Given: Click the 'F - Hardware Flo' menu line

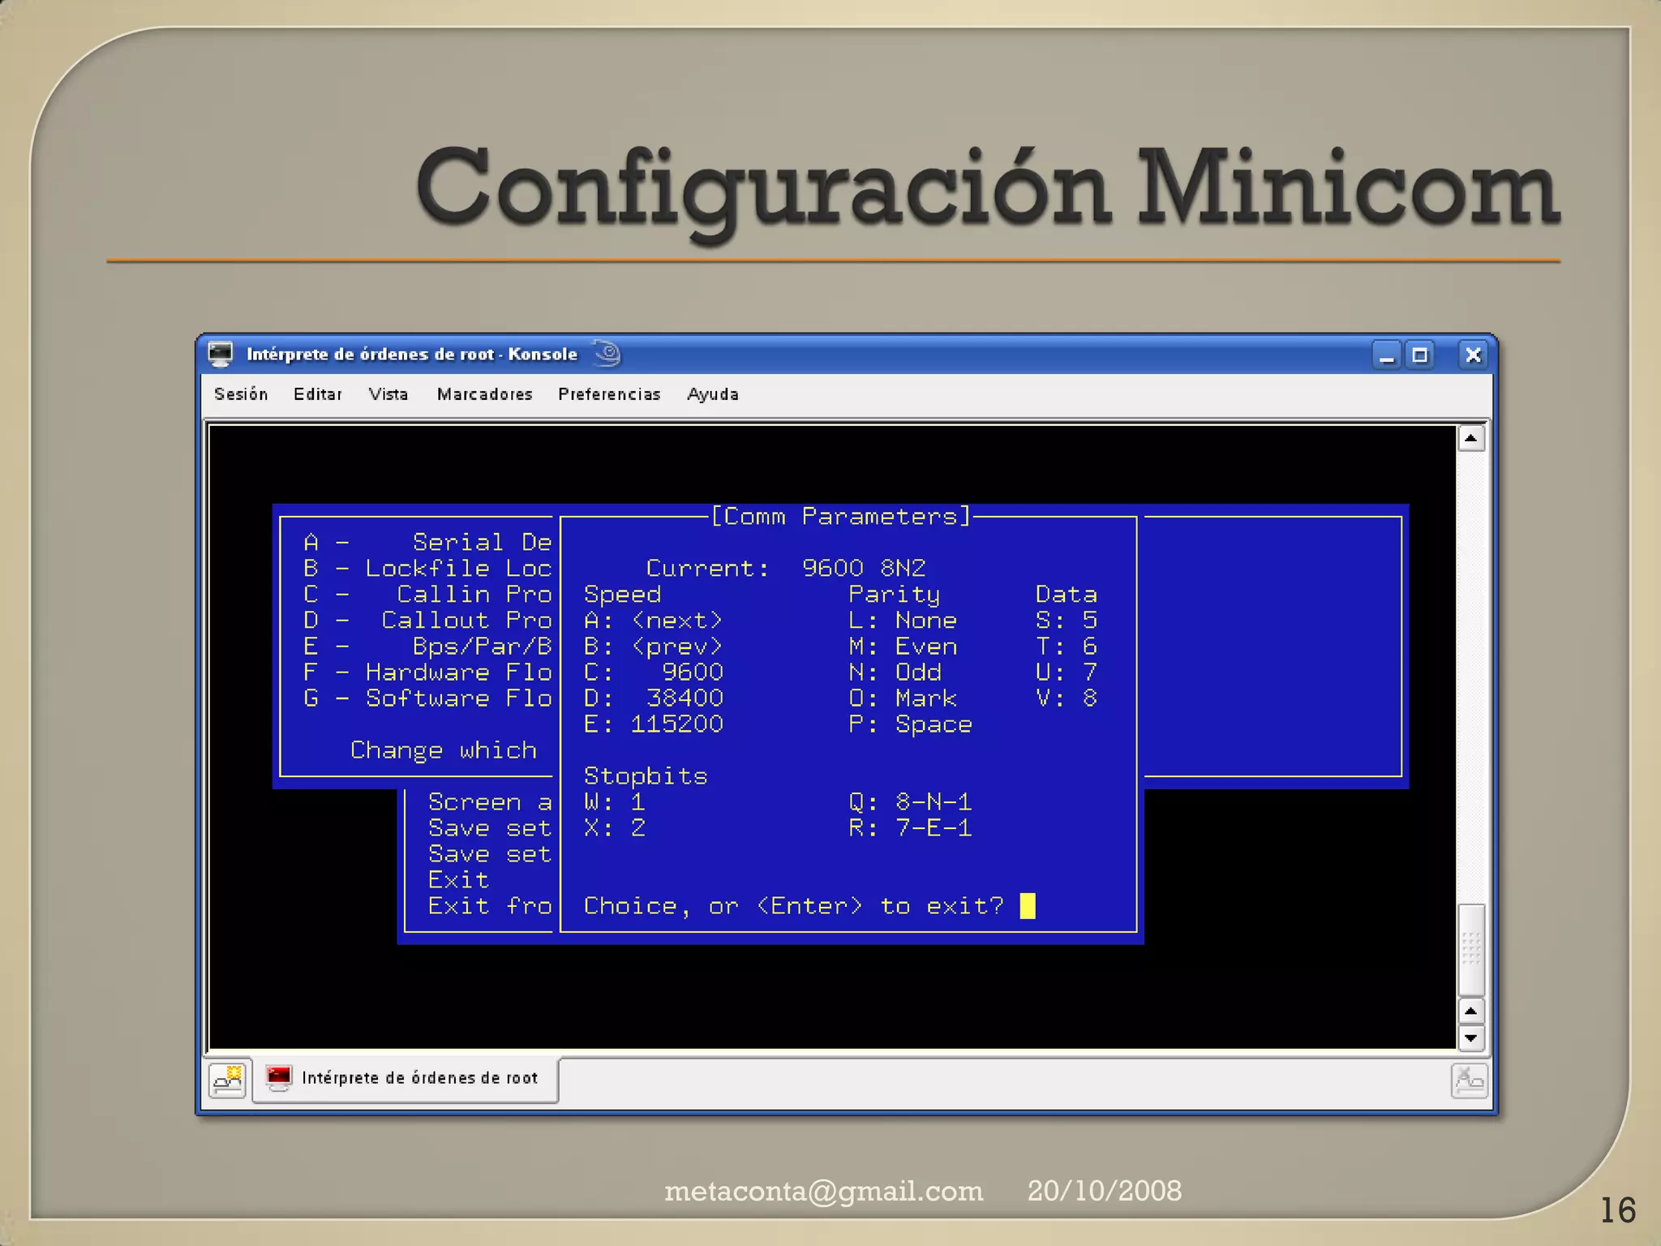Looking at the screenshot, I should [427, 672].
